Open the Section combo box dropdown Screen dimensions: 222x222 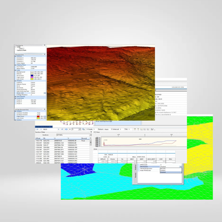click(x=91, y=135)
